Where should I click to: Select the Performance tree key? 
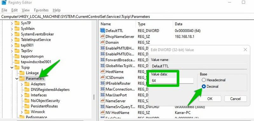point(37,117)
